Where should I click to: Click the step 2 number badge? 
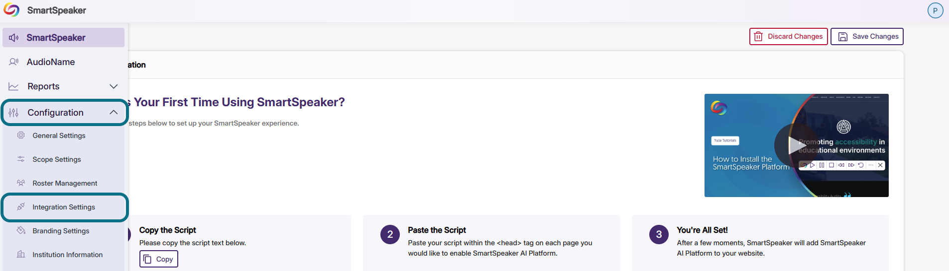390,234
